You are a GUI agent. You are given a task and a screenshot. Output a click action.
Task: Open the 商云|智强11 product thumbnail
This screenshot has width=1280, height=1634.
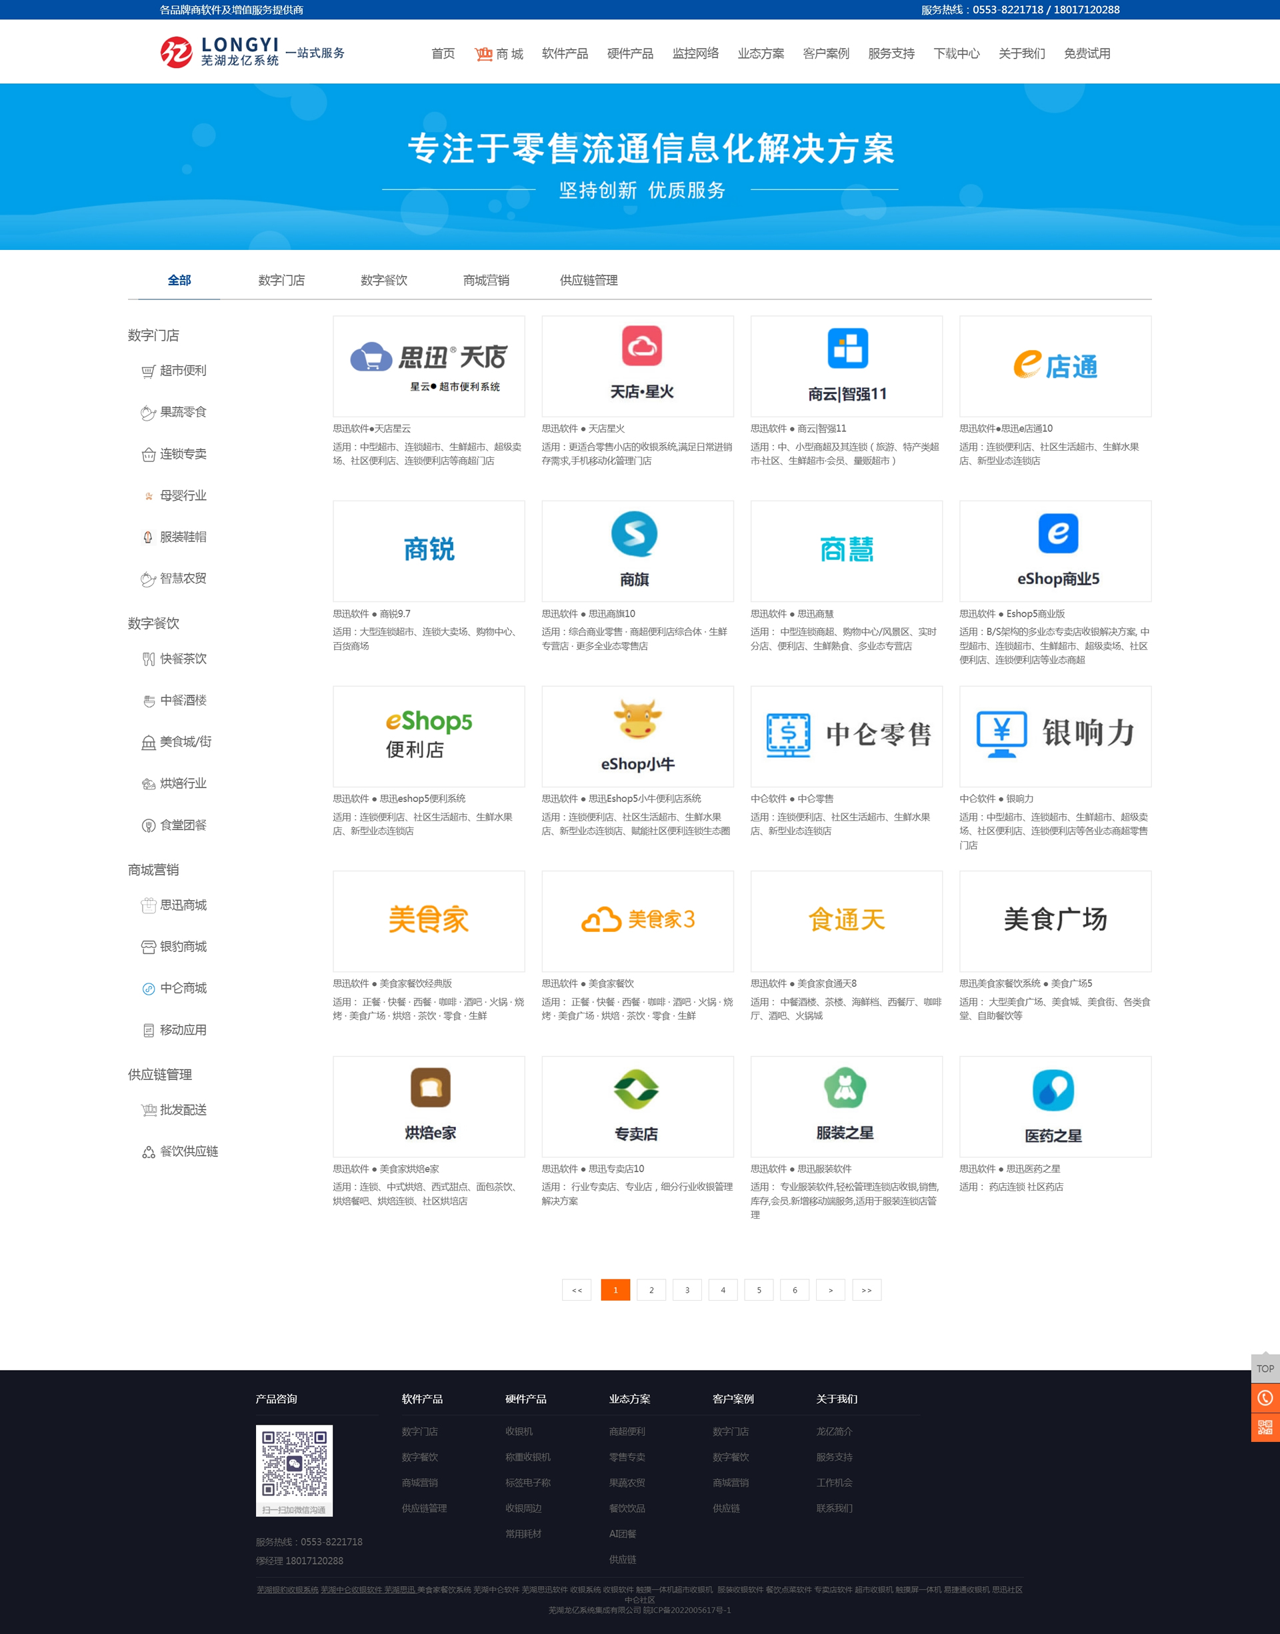click(x=847, y=367)
